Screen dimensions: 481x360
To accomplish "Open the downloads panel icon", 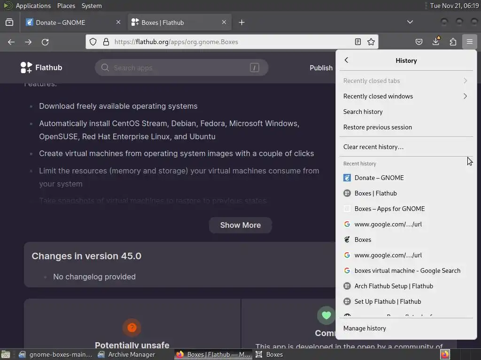I will (436, 41).
